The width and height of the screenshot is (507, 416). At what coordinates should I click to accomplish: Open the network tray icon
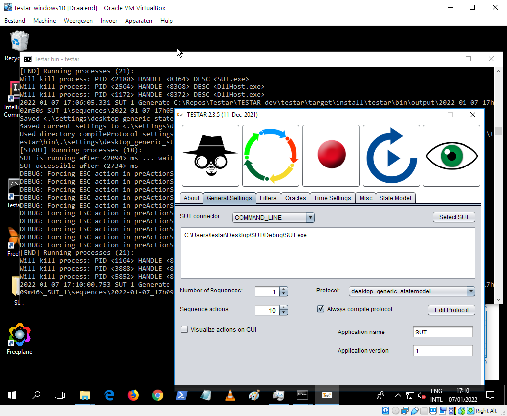pyautogui.click(x=410, y=395)
